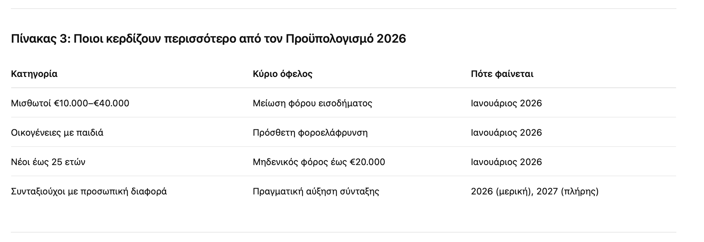Click 'Ιανουάριος 2026' in the Οικογένειες row
Viewport: 704px width, 242px height.
pos(506,133)
